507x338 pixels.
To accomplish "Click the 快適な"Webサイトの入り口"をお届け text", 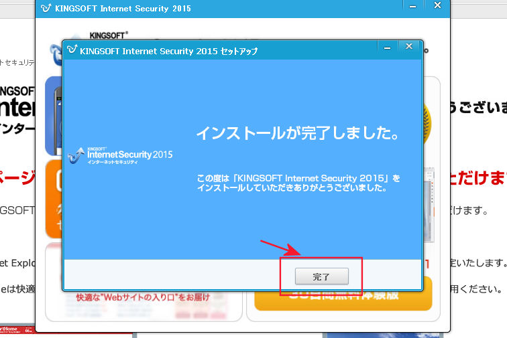I will point(143,297).
